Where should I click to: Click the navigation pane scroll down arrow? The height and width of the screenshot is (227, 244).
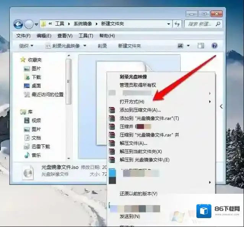69,159
